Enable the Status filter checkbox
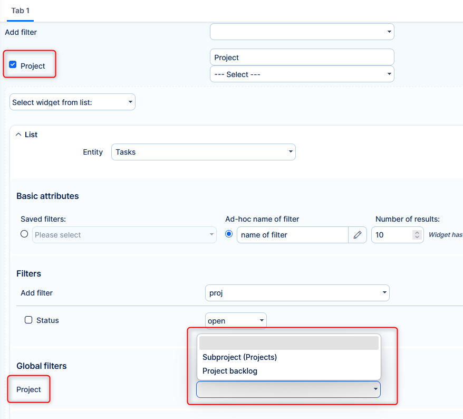Screen dimensions: 463x419 pos(29,320)
